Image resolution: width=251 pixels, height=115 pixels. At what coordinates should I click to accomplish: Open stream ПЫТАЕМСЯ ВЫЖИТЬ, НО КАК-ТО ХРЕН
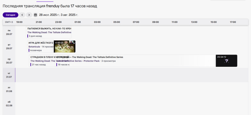click(x=49, y=29)
